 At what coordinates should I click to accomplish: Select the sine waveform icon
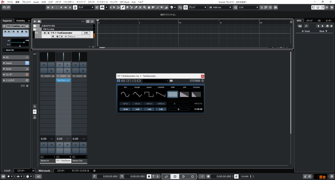[125, 95]
